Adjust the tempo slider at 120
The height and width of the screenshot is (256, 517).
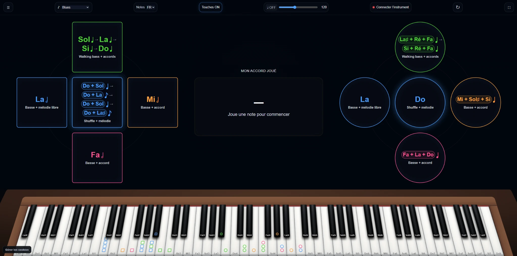[x=298, y=7]
